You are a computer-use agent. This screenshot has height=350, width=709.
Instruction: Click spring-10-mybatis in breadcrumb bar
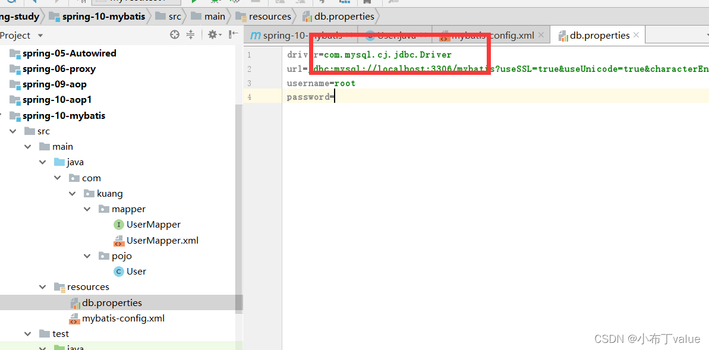[99, 17]
